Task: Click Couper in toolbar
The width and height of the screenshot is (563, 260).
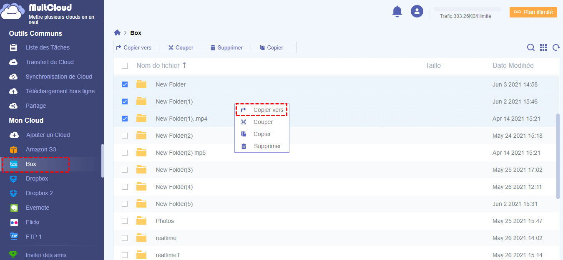Action: (181, 47)
